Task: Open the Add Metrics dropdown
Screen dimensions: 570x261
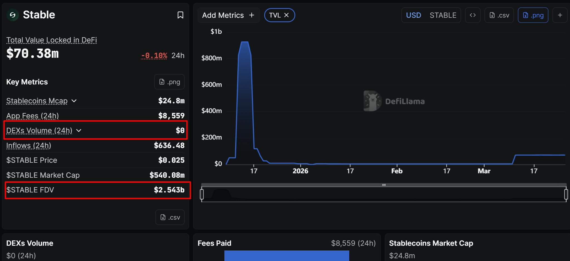Action: pos(228,15)
